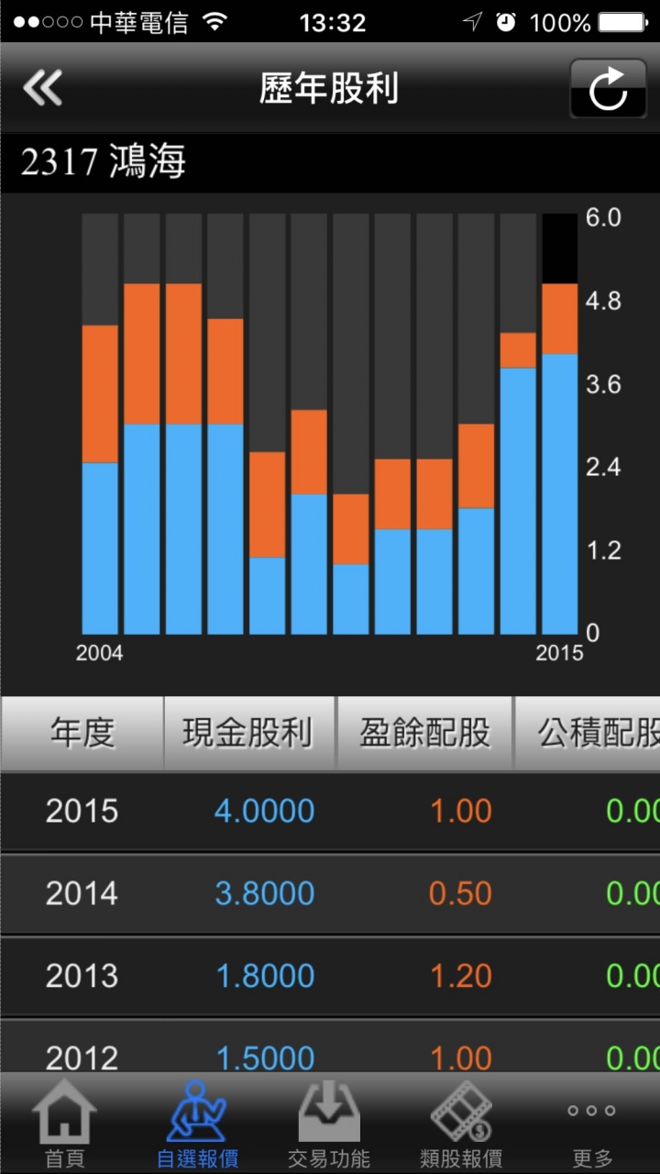Tap cash dividend value 1.8000
This screenshot has height=1174, width=660.
pyautogui.click(x=265, y=976)
